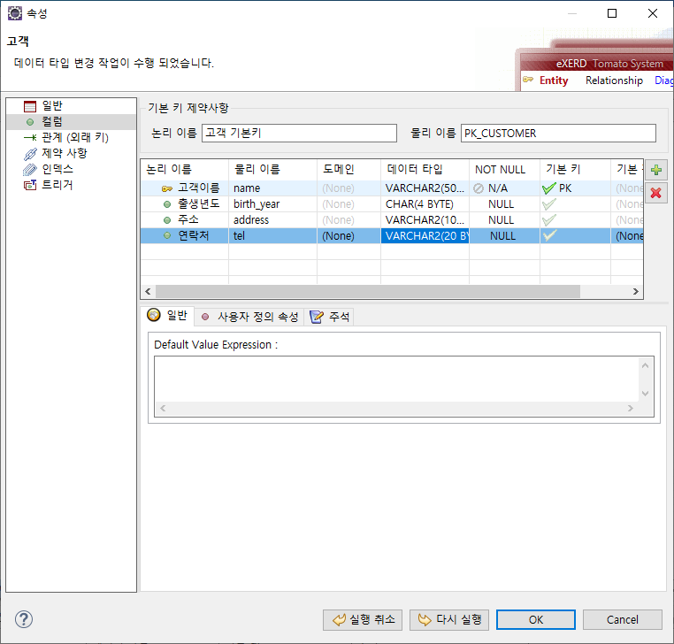Toggle primary key checkmark for name row

(x=549, y=188)
